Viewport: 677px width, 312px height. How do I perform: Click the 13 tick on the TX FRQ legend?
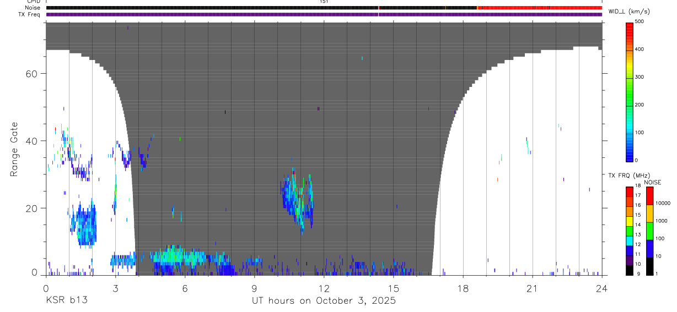(x=638, y=235)
